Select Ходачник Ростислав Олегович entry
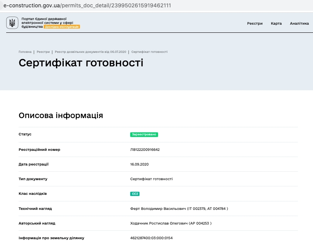The width and height of the screenshot is (313, 245). [x=171, y=223]
